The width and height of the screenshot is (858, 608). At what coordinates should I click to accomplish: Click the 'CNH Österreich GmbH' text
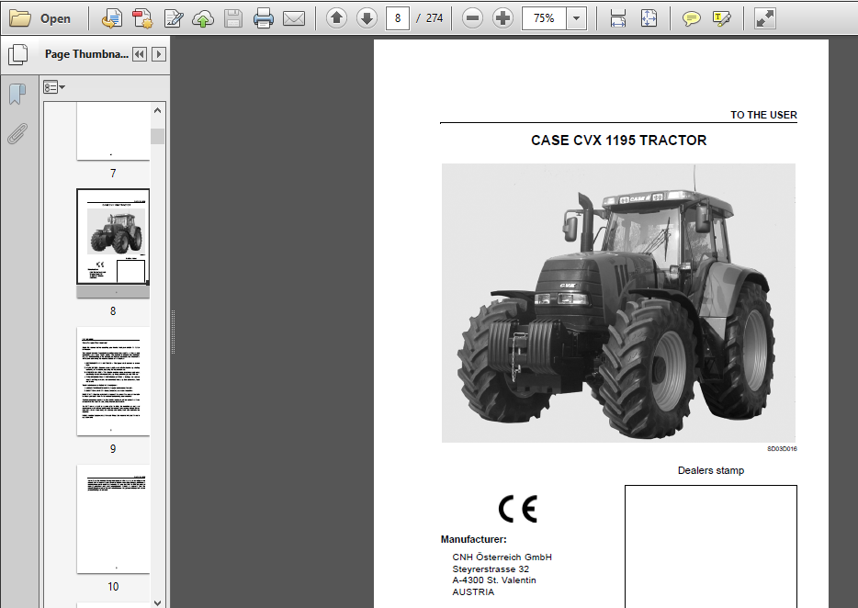point(502,557)
